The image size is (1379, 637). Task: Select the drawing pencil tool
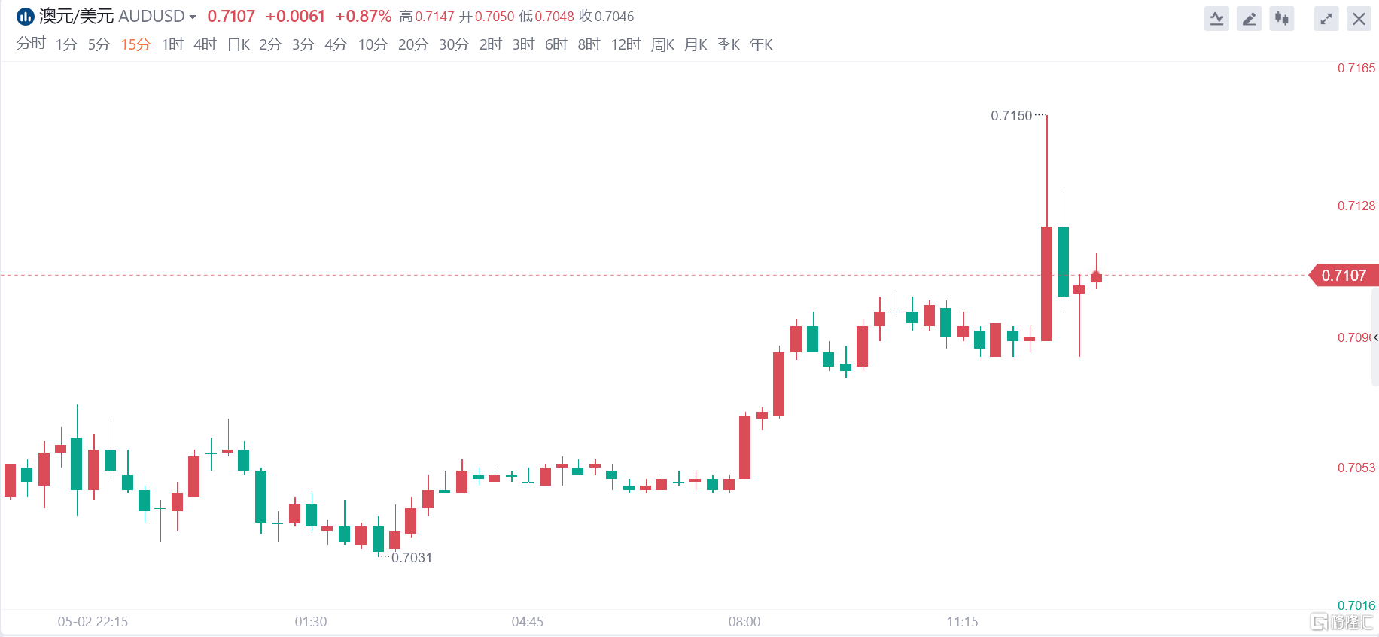[x=1249, y=19]
